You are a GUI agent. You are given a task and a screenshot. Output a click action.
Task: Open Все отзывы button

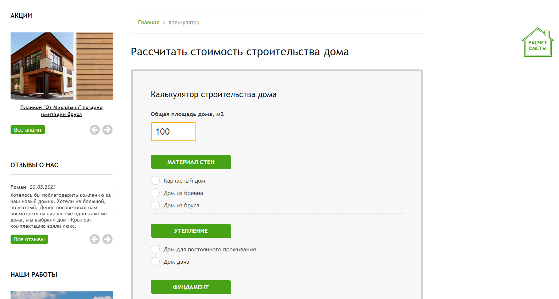29,239
